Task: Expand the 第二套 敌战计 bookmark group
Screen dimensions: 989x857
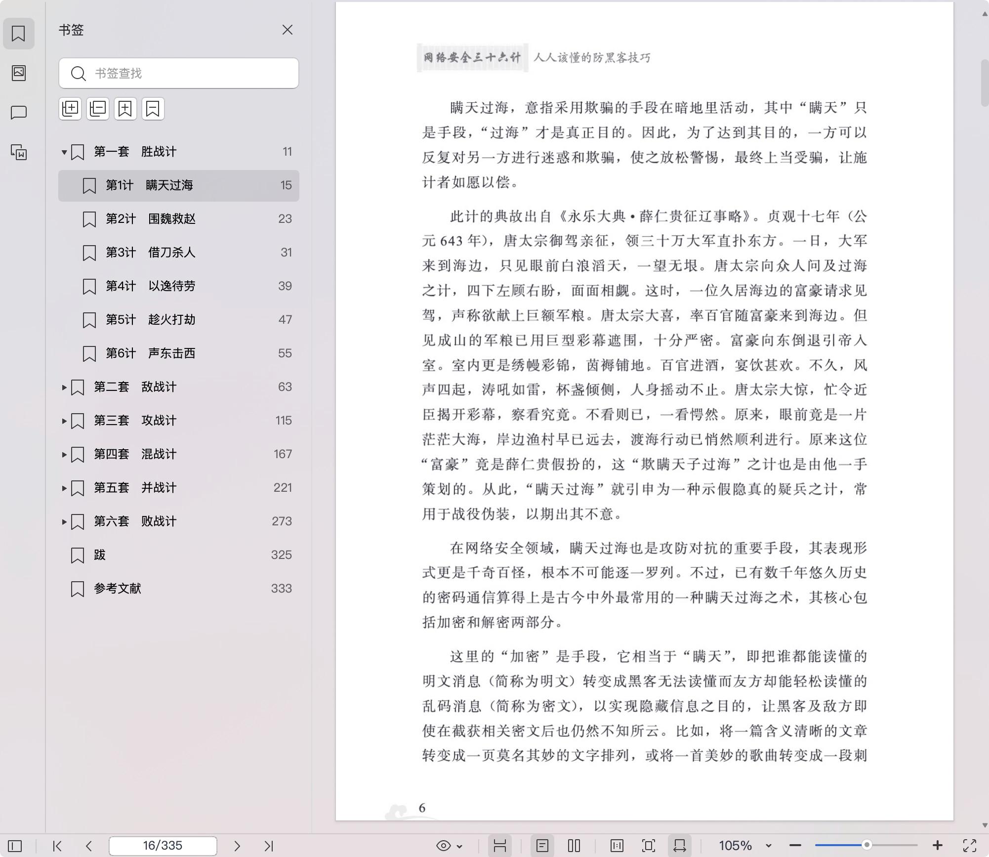Action: tap(64, 387)
